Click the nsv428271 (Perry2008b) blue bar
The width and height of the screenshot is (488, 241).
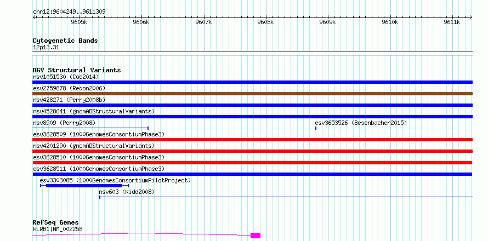pyautogui.click(x=252, y=105)
